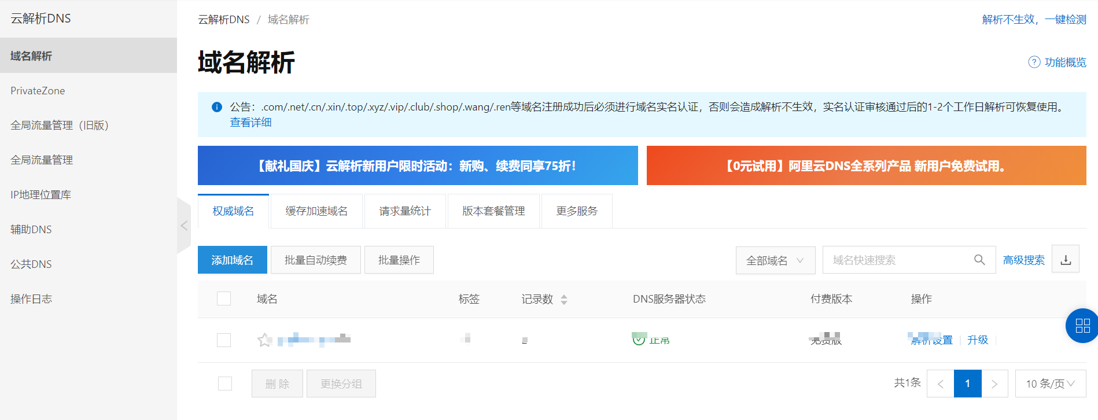Image resolution: width=1098 pixels, height=420 pixels.
Task: Click the 删除 button
Action: click(277, 384)
